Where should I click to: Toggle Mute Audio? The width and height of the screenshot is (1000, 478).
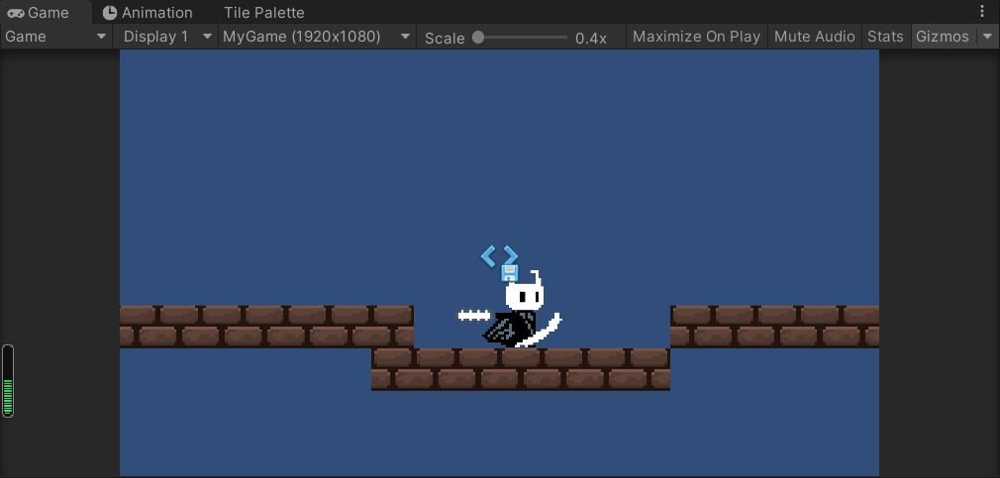pos(815,37)
